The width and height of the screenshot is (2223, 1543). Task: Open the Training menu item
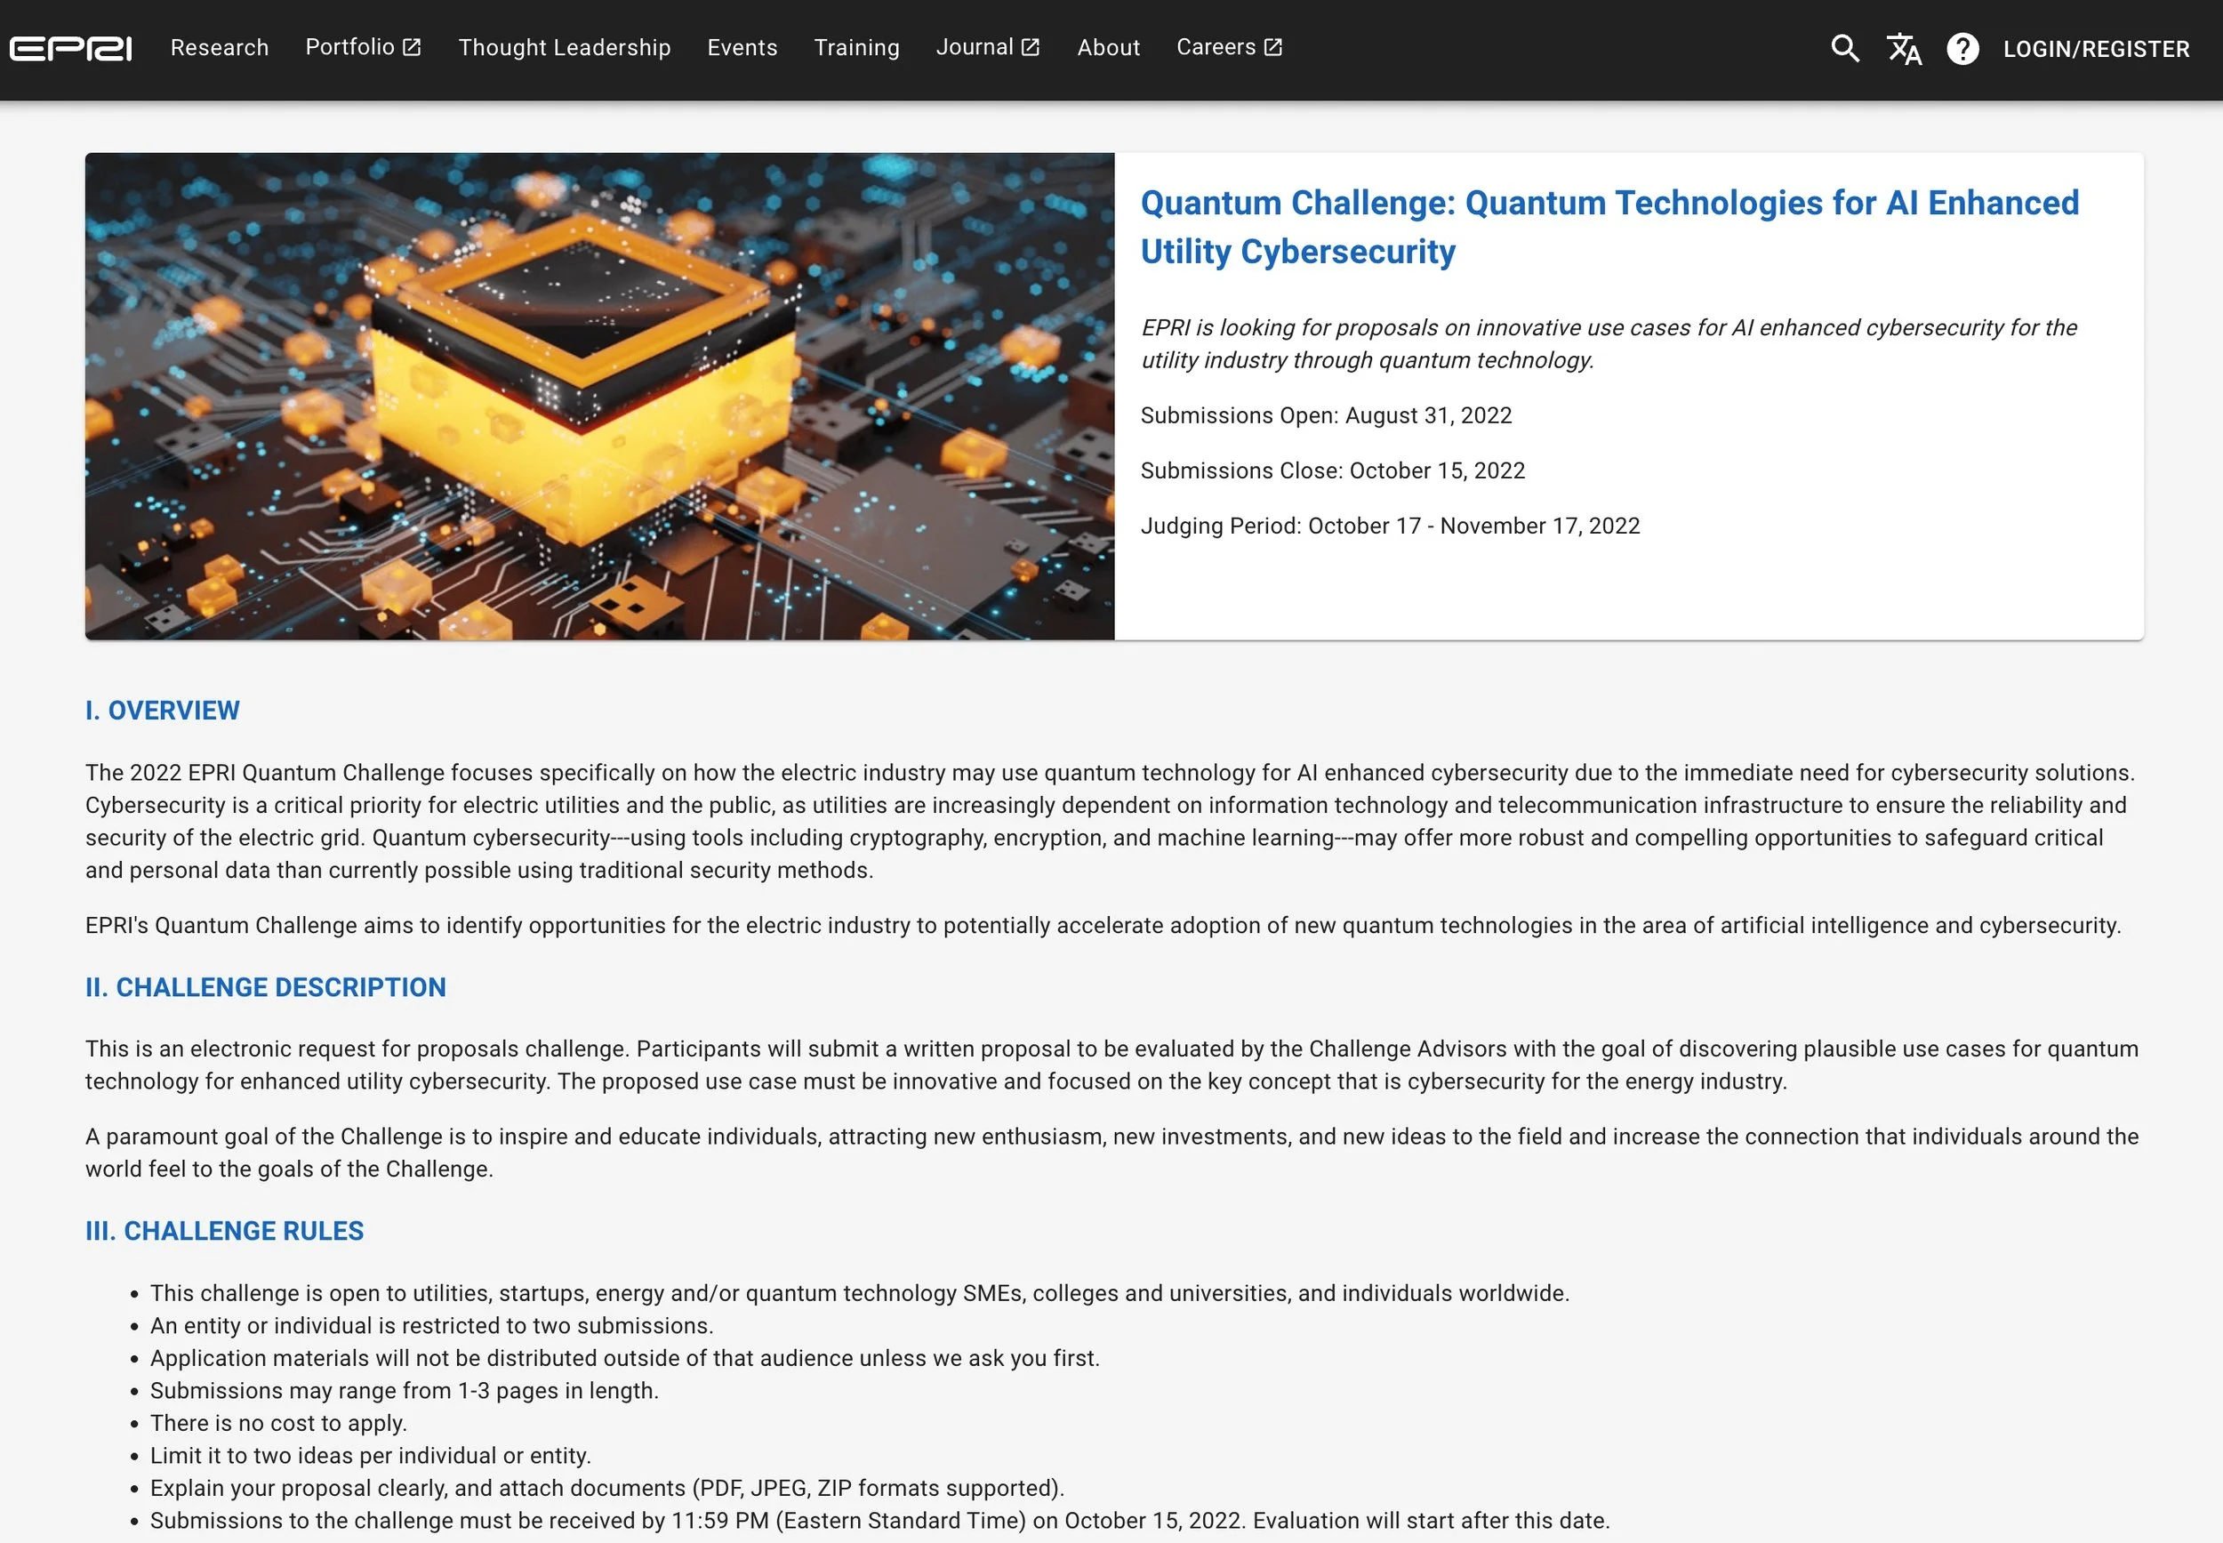[856, 47]
